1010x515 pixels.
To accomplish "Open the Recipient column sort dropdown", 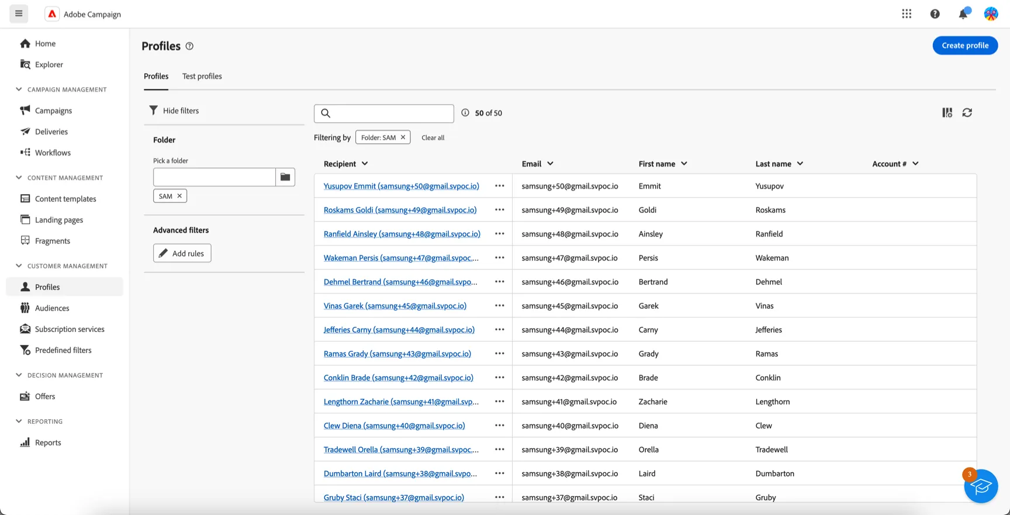I will pos(365,164).
